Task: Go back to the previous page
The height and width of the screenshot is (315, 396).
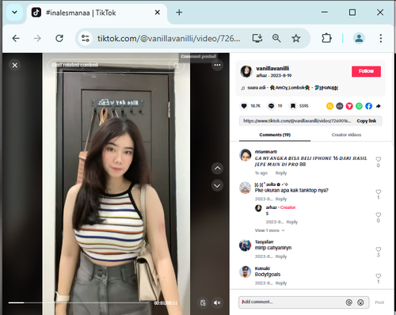Action: click(16, 39)
